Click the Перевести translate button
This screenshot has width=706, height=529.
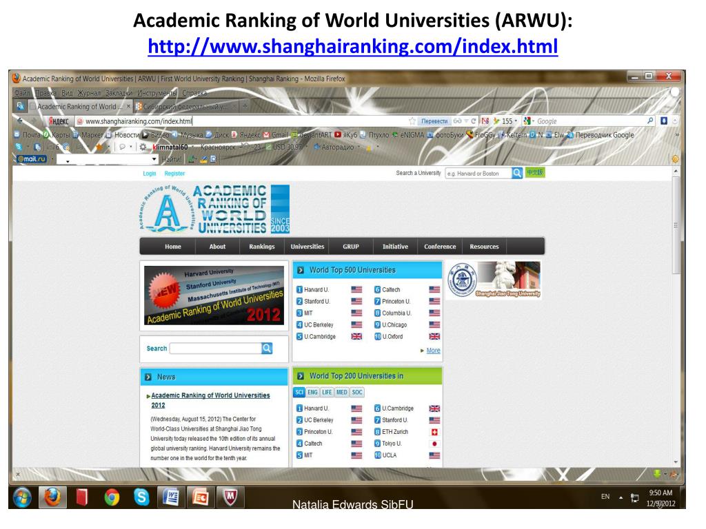[x=434, y=121]
